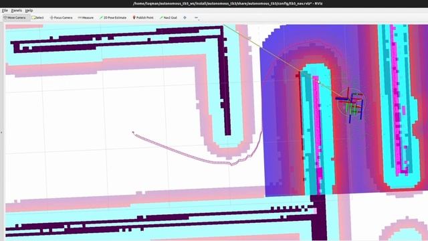Click the remove tool minus icon
The height and width of the screenshot is (241, 428).
pos(196,18)
